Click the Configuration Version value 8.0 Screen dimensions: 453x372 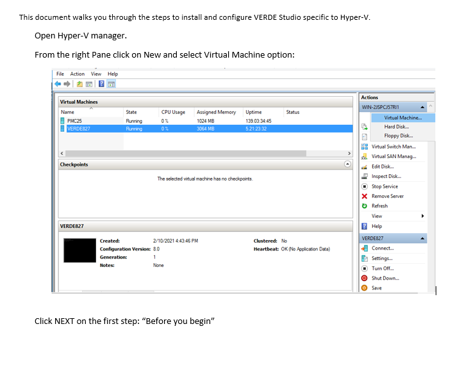[x=156, y=249]
